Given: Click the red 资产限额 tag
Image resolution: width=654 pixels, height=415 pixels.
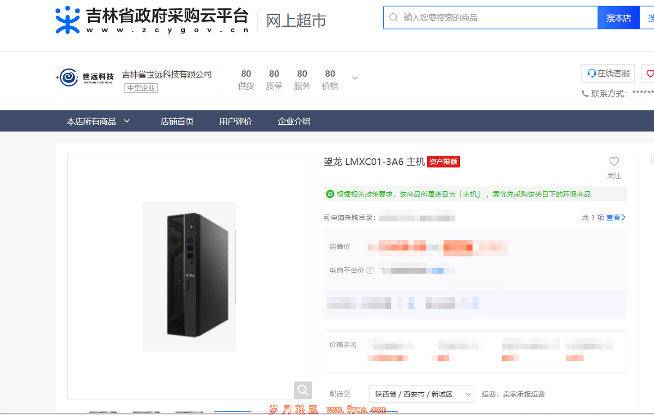Looking at the screenshot, I should pyautogui.click(x=443, y=162).
